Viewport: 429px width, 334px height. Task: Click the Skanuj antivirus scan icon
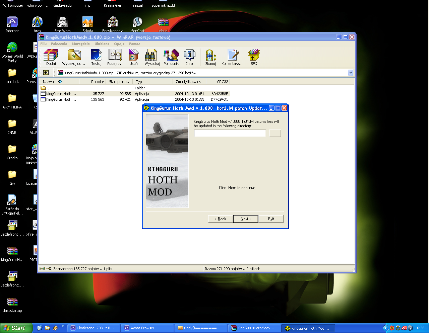click(x=210, y=56)
